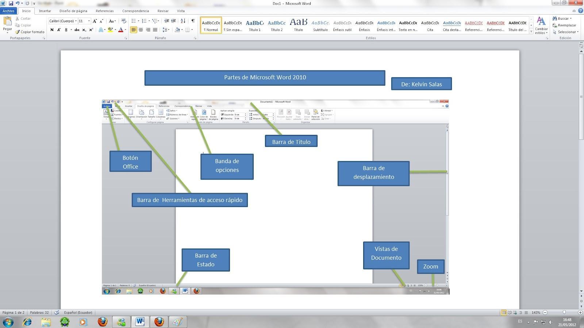Click Reemplazar in Edición group

[564, 25]
